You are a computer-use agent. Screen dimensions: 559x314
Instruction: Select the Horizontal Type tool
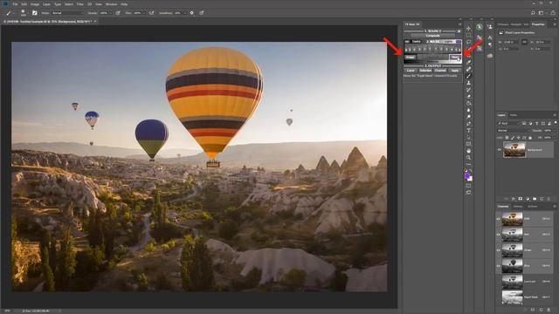coord(468,130)
